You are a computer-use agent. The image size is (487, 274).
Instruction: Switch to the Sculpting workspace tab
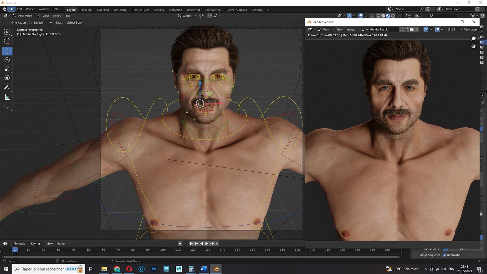point(103,10)
